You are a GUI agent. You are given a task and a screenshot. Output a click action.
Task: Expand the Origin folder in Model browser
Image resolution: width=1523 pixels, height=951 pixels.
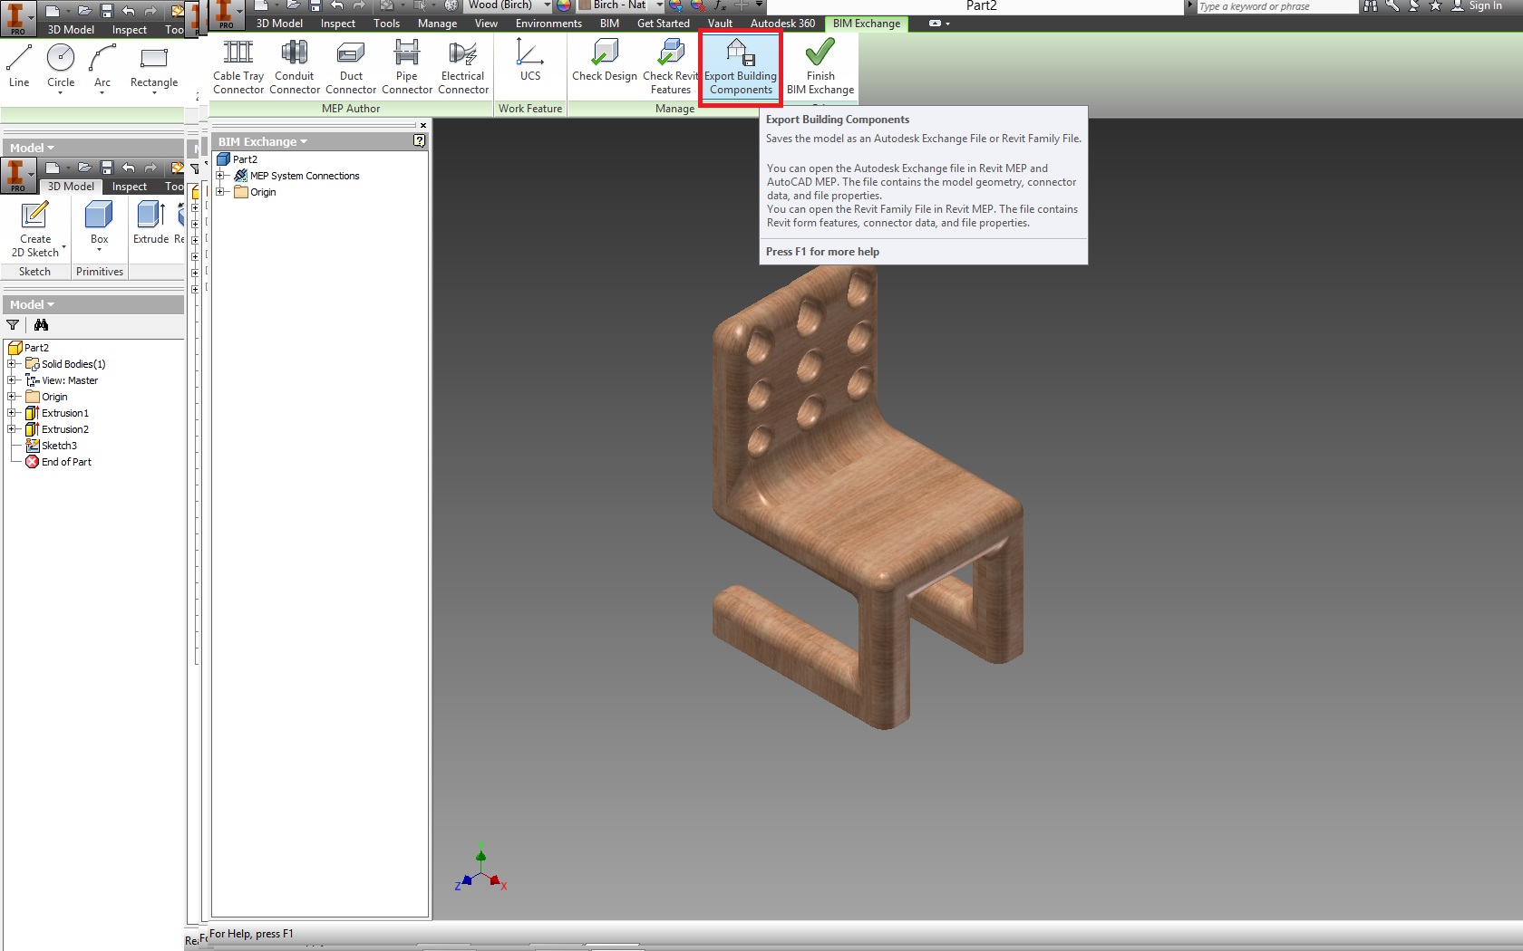click(x=13, y=396)
